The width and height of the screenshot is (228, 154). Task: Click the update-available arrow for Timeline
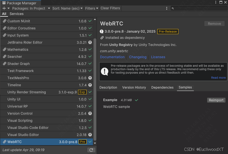click(90, 85)
